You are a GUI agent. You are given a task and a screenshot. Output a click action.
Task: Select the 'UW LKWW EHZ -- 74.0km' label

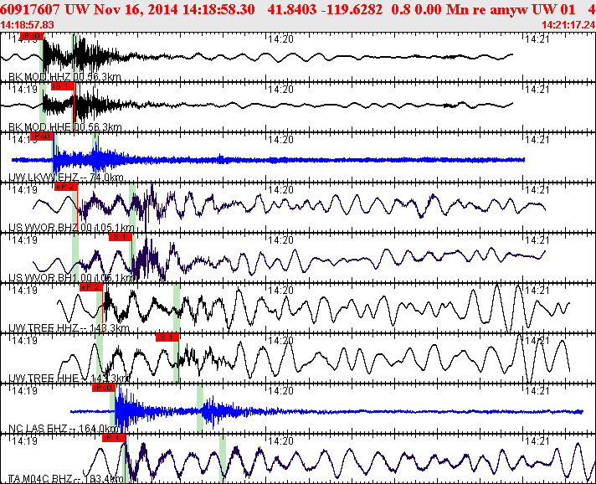point(66,178)
